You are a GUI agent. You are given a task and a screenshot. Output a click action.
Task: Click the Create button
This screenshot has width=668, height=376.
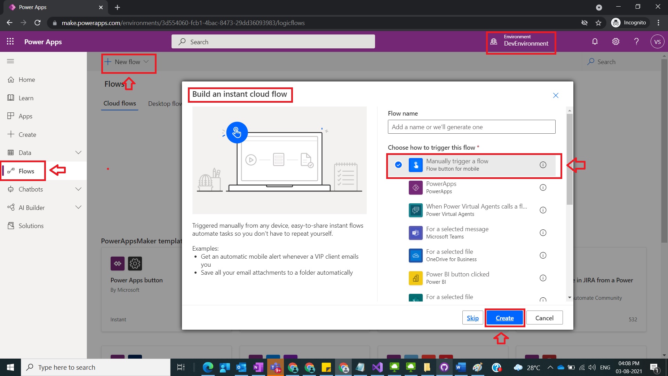coord(504,318)
